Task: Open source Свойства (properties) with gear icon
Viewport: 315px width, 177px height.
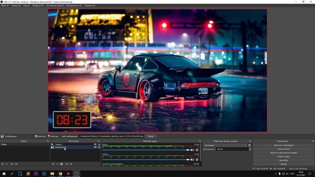Action: (x=40, y=136)
